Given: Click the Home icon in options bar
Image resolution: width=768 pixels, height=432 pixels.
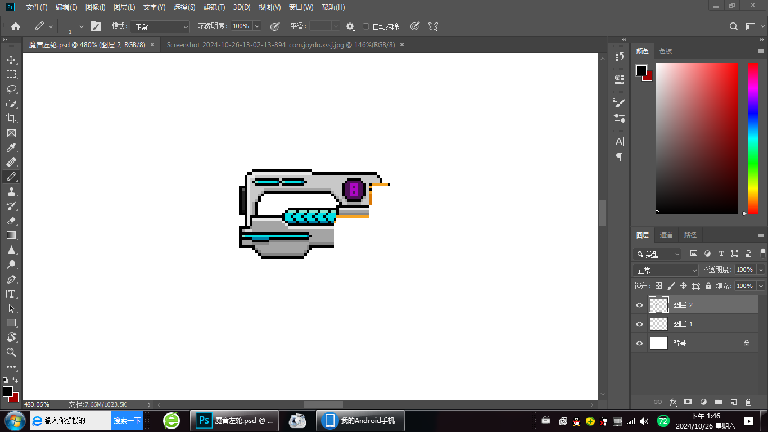Looking at the screenshot, I should (16, 26).
